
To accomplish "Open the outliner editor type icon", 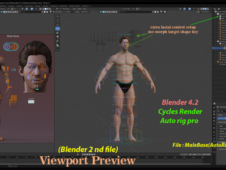I will coord(215,9).
